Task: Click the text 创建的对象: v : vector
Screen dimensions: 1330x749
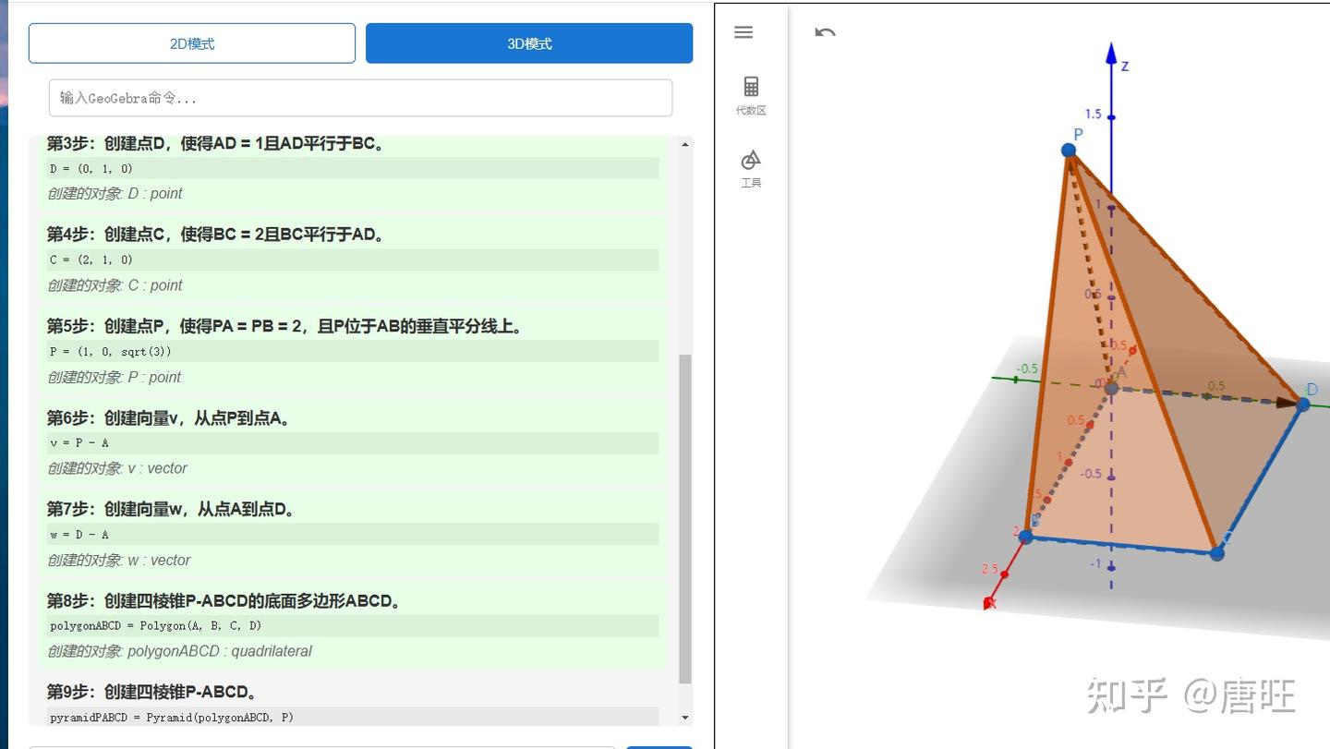Action: 117,468
